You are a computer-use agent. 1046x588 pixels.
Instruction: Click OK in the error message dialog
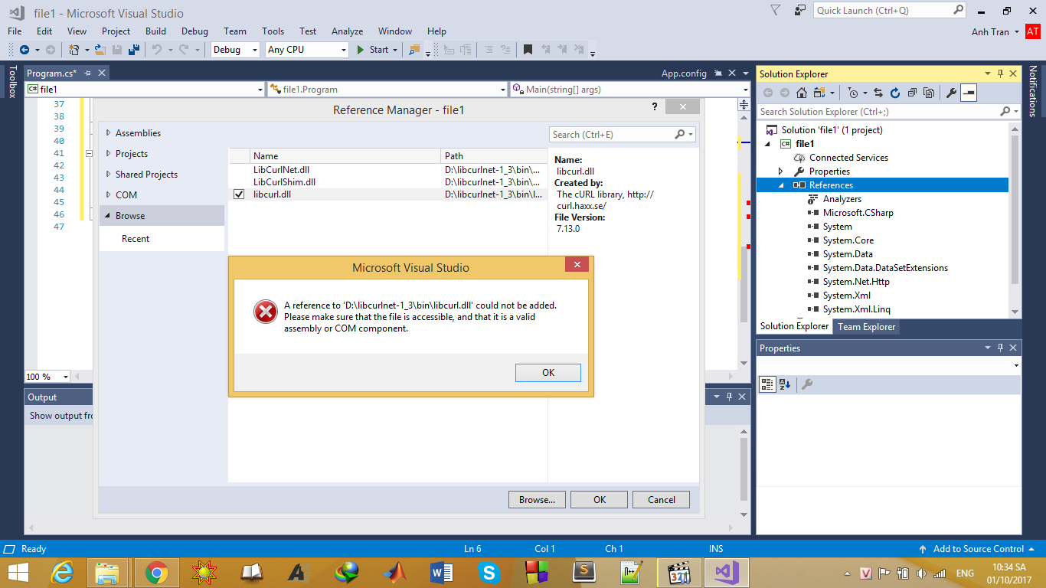point(548,373)
